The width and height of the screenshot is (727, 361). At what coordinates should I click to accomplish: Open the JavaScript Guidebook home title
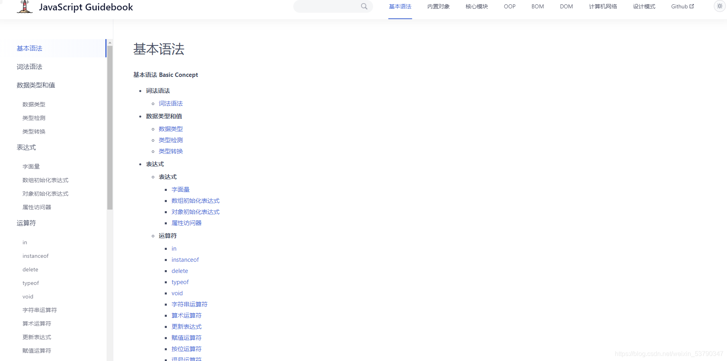pos(86,7)
